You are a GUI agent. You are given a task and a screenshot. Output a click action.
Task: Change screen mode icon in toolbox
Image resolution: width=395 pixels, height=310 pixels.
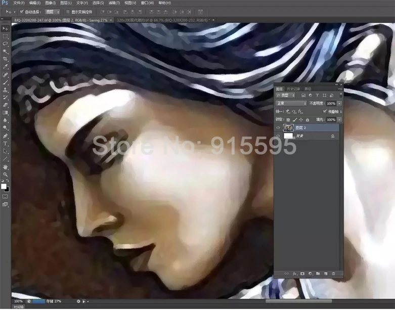(5, 204)
